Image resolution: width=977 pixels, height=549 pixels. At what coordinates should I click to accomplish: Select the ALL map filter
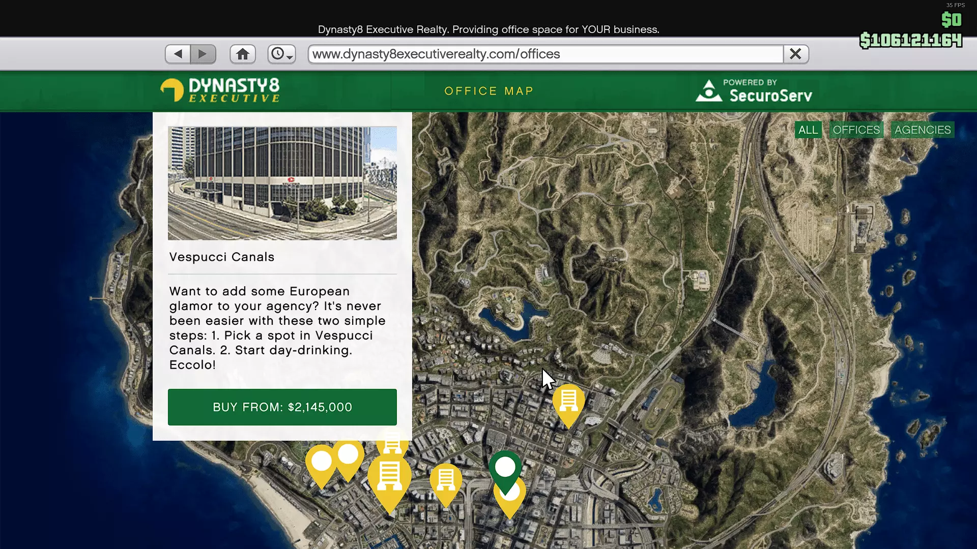(808, 130)
